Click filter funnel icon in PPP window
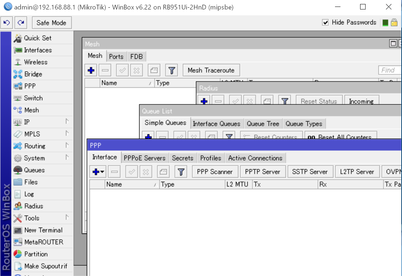Image resolution: width=402 pixels, height=276 pixels. click(181, 172)
